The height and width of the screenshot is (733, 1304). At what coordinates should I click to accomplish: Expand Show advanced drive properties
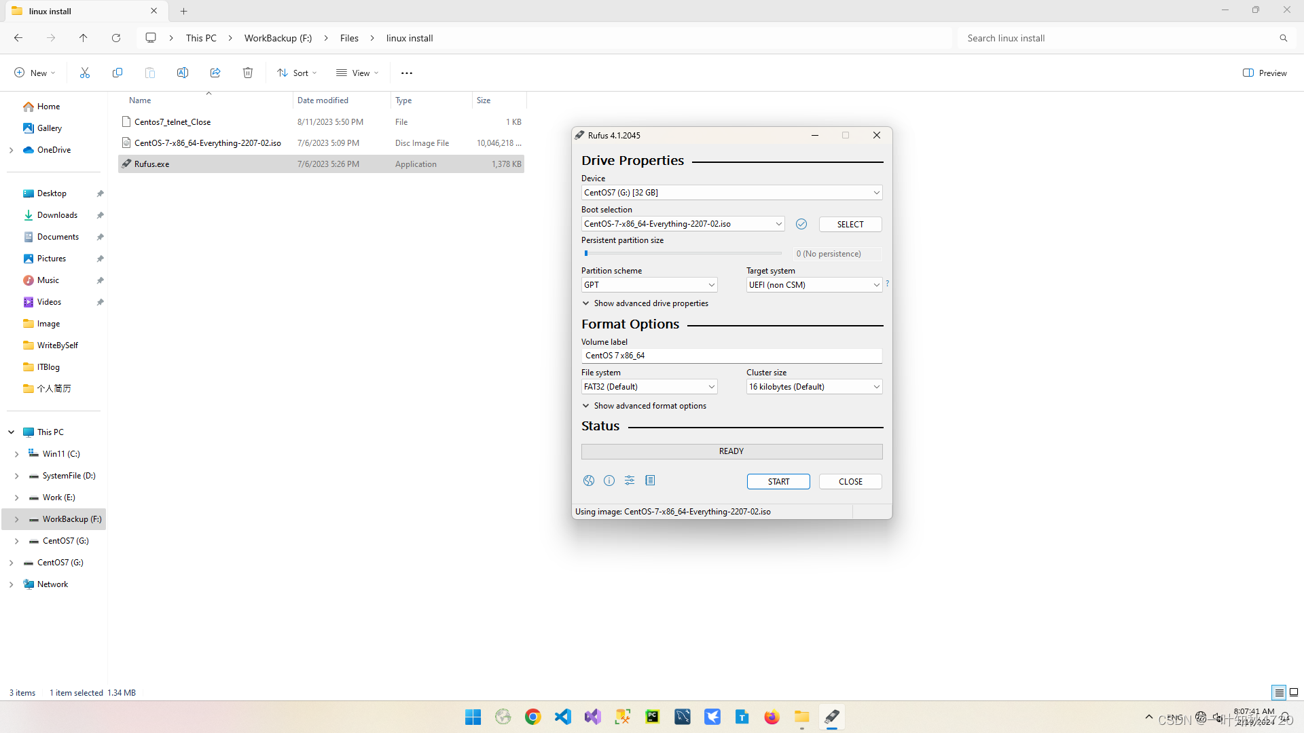[645, 303]
